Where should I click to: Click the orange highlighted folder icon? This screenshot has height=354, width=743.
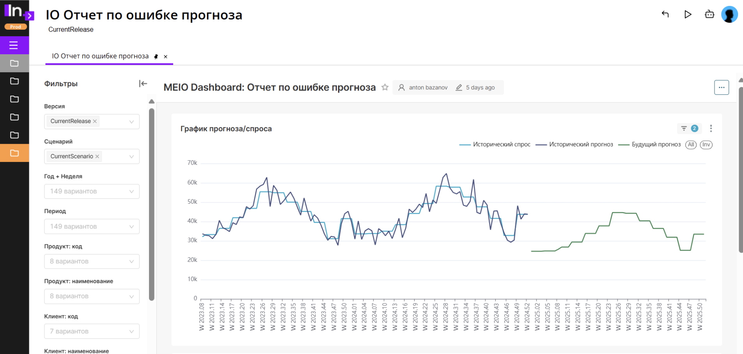[x=14, y=153]
